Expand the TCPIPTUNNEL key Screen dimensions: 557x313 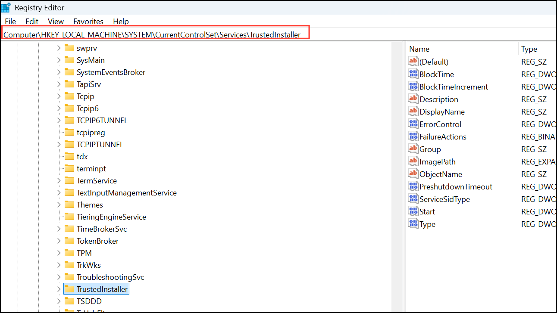coord(59,145)
